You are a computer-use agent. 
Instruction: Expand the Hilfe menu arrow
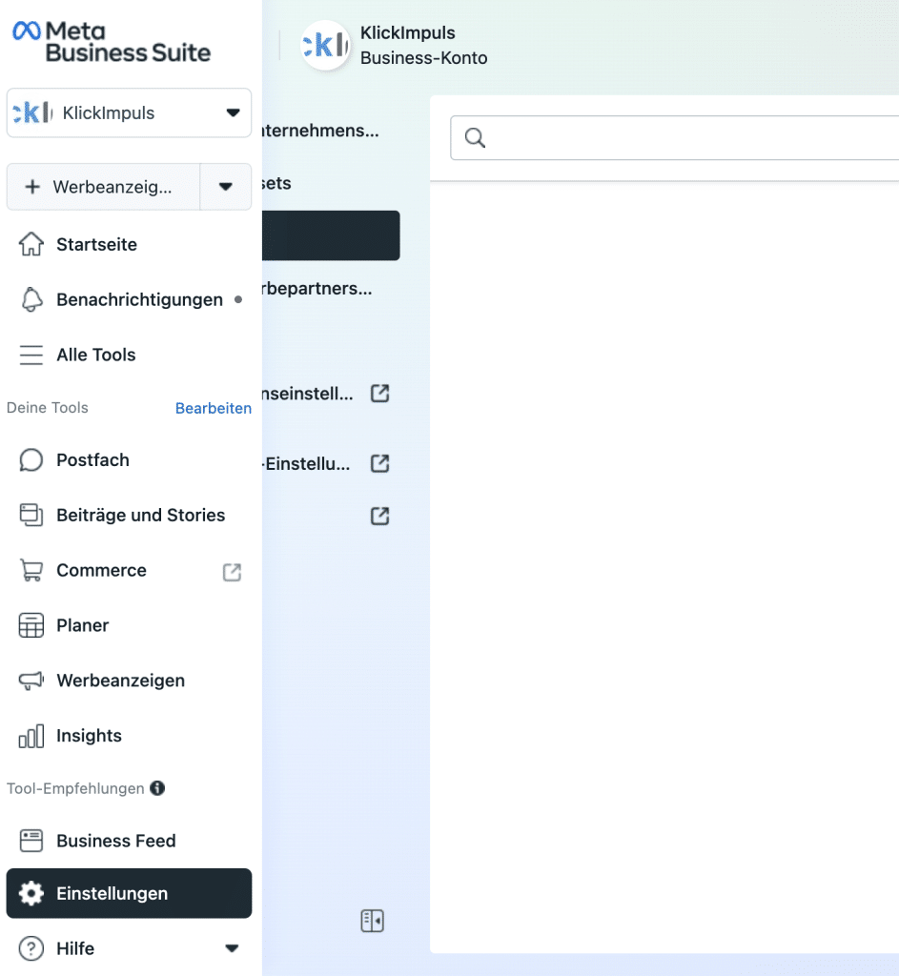(231, 948)
